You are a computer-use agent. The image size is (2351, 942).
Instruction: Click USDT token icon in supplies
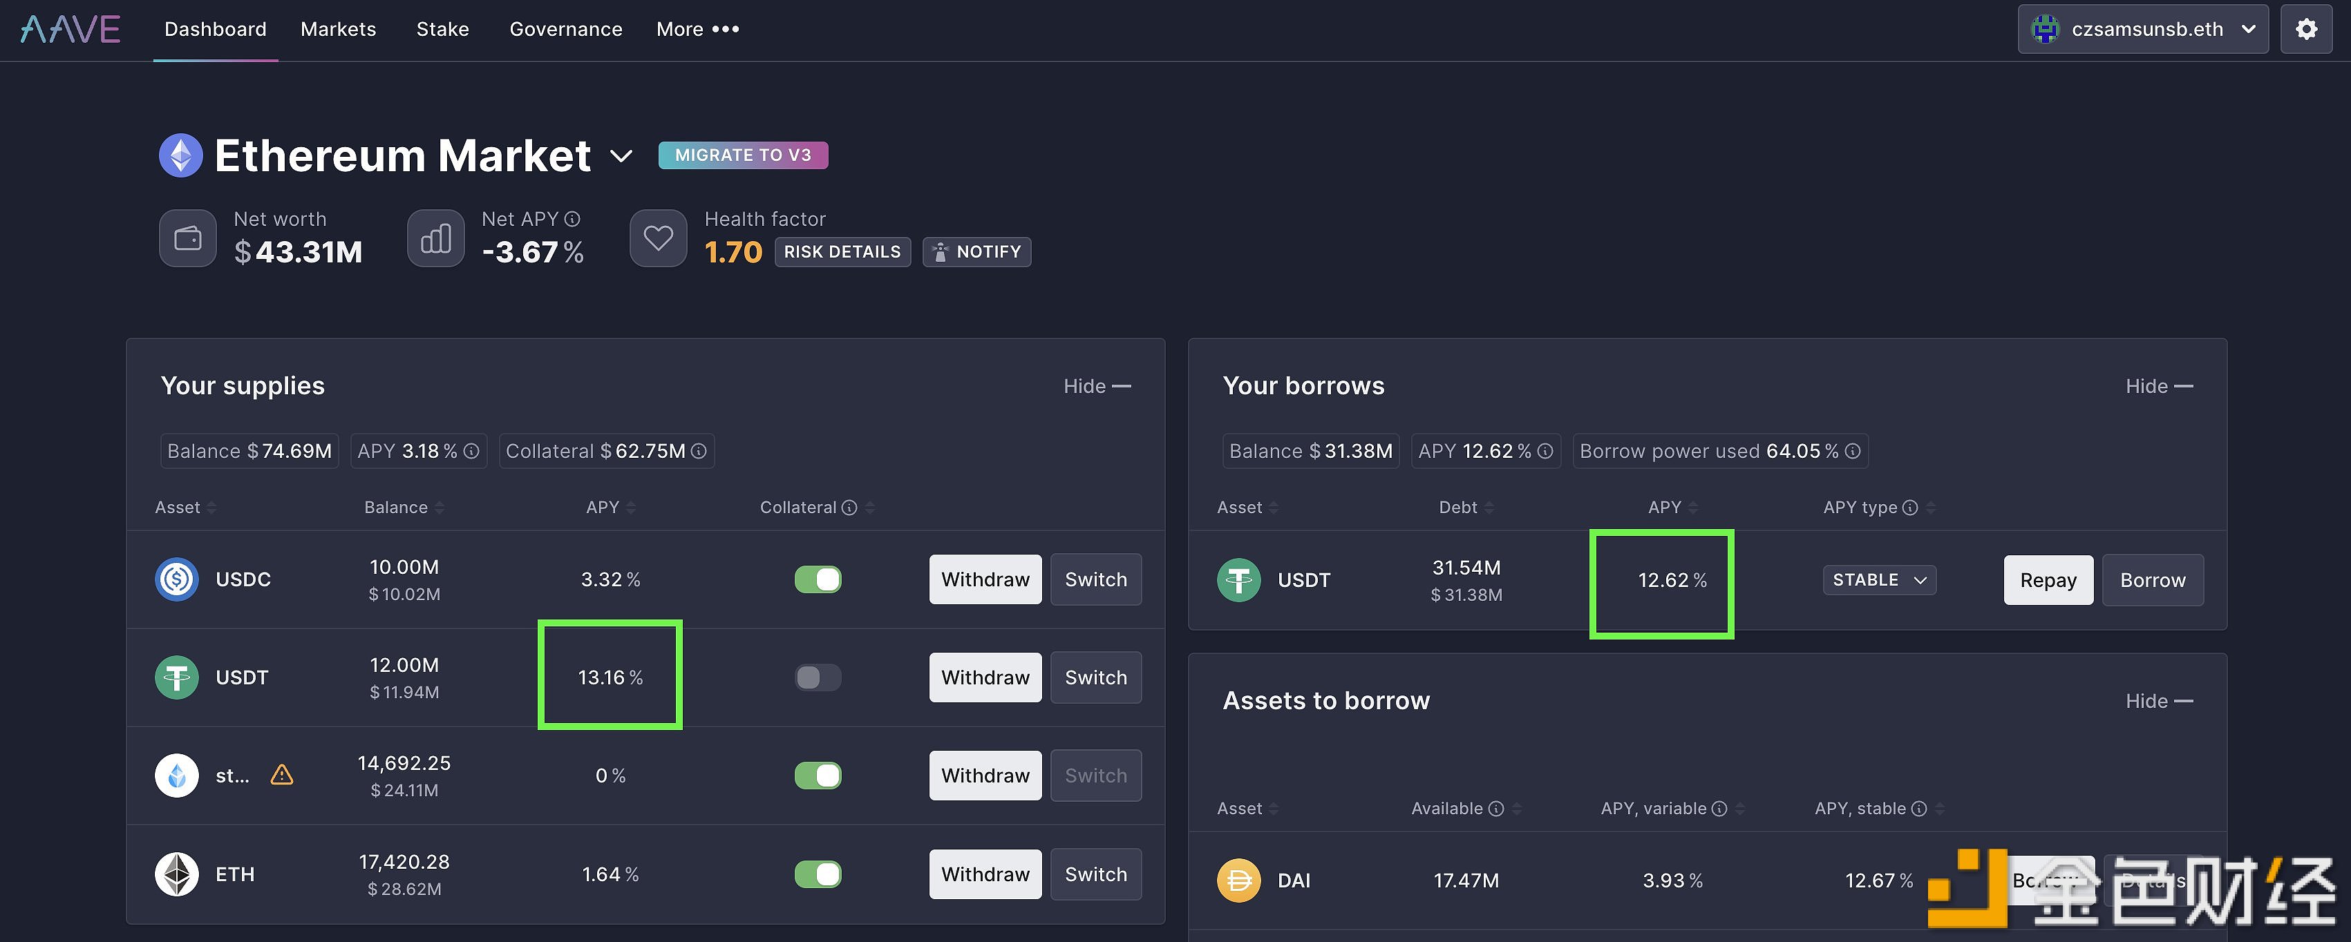coord(177,678)
